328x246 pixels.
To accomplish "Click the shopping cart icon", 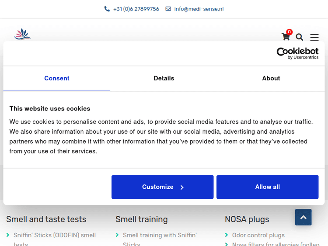I will click(x=285, y=37).
